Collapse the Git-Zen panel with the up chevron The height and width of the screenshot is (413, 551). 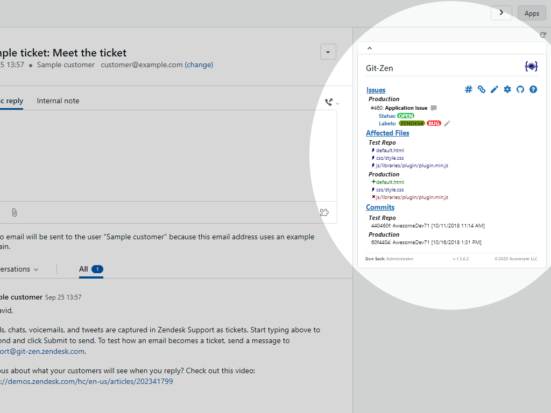click(370, 47)
